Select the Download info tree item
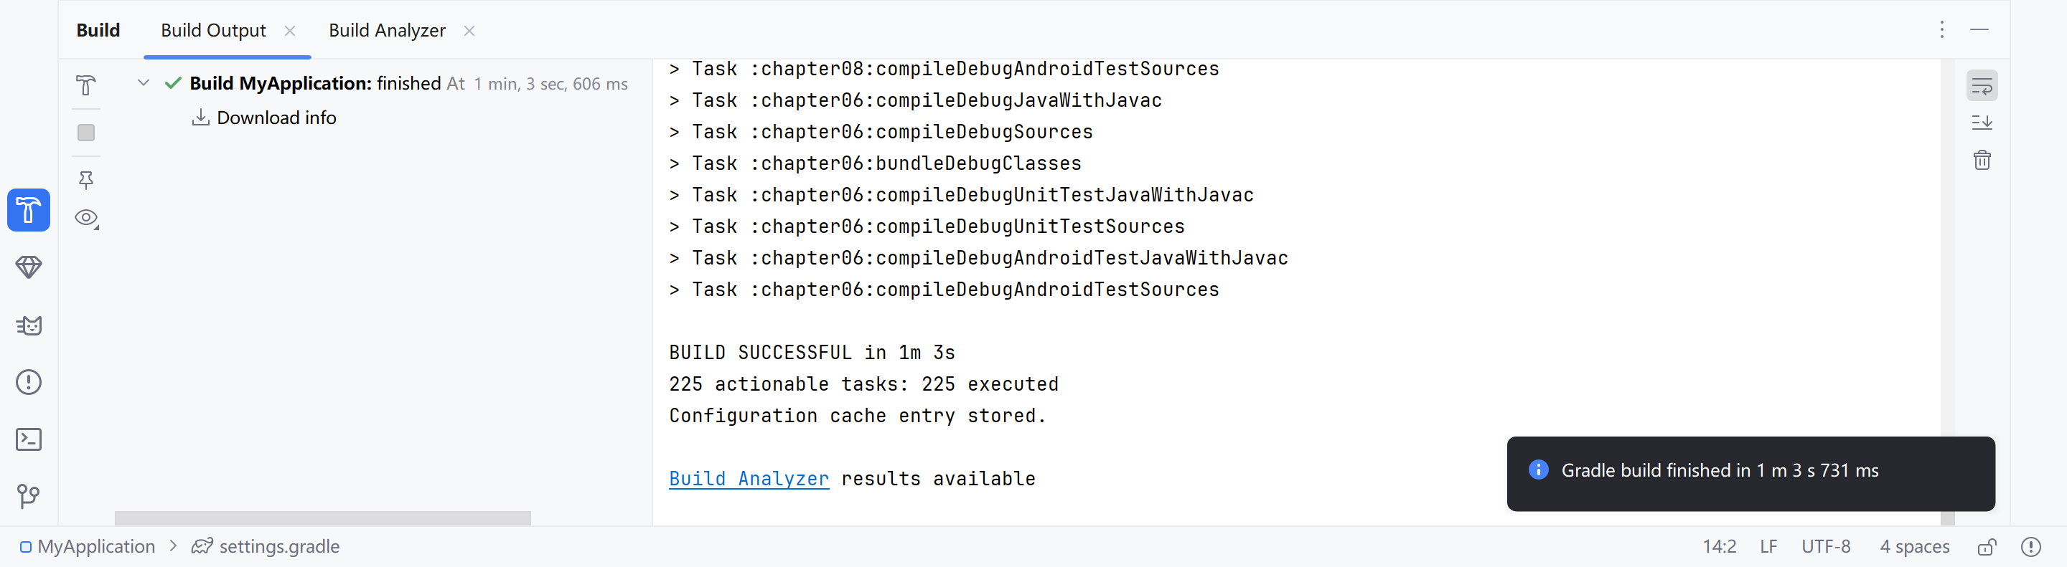 (276, 118)
